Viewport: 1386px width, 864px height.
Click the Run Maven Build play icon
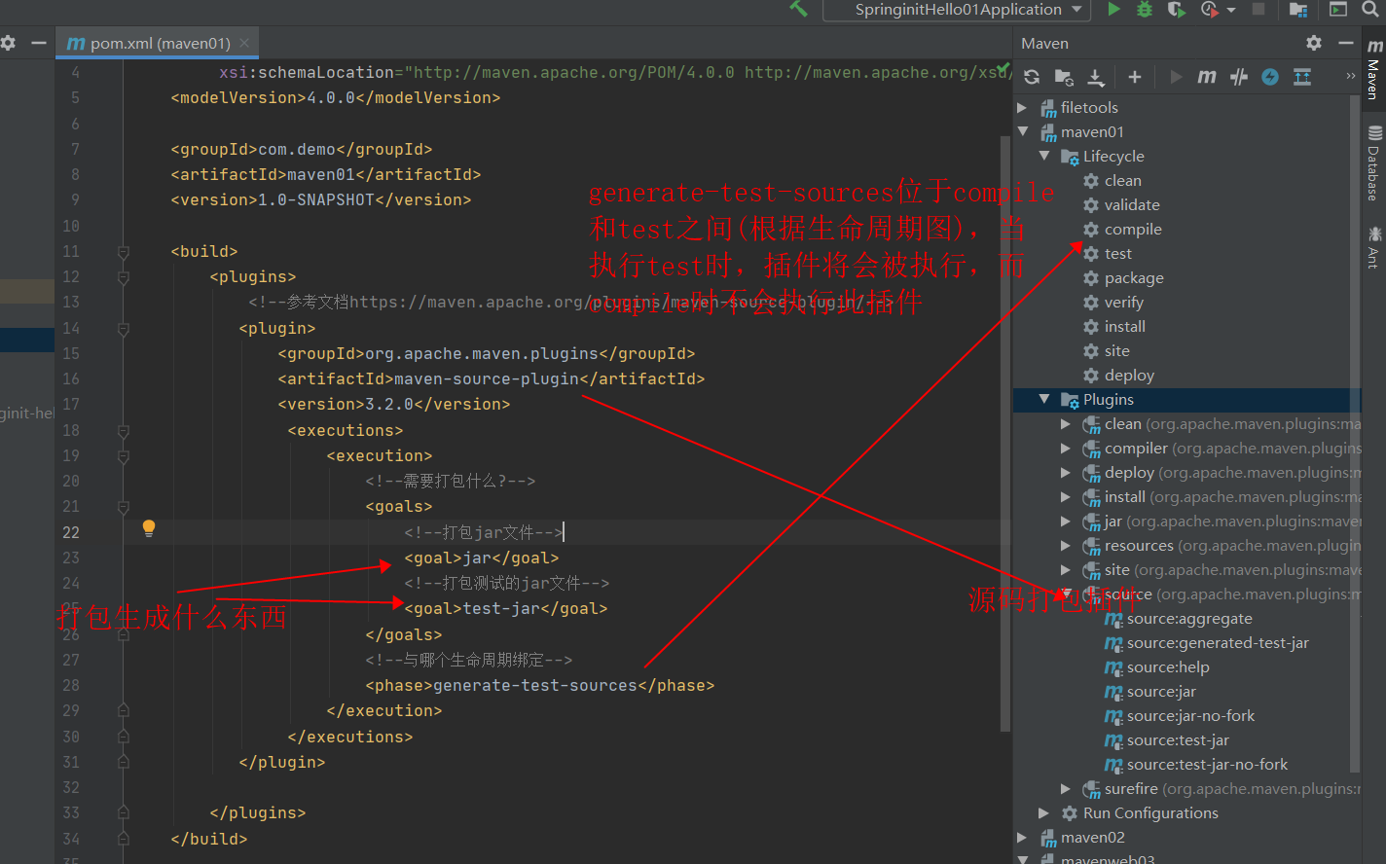[1176, 77]
